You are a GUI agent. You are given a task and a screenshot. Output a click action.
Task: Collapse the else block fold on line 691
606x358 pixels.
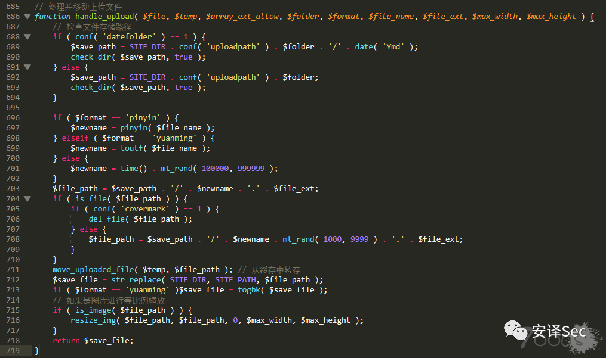(27, 67)
